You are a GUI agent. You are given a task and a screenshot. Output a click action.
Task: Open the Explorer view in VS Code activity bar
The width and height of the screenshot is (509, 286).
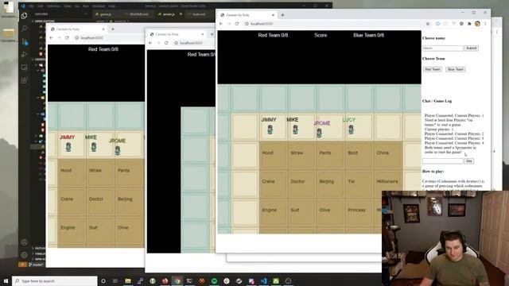(25, 16)
